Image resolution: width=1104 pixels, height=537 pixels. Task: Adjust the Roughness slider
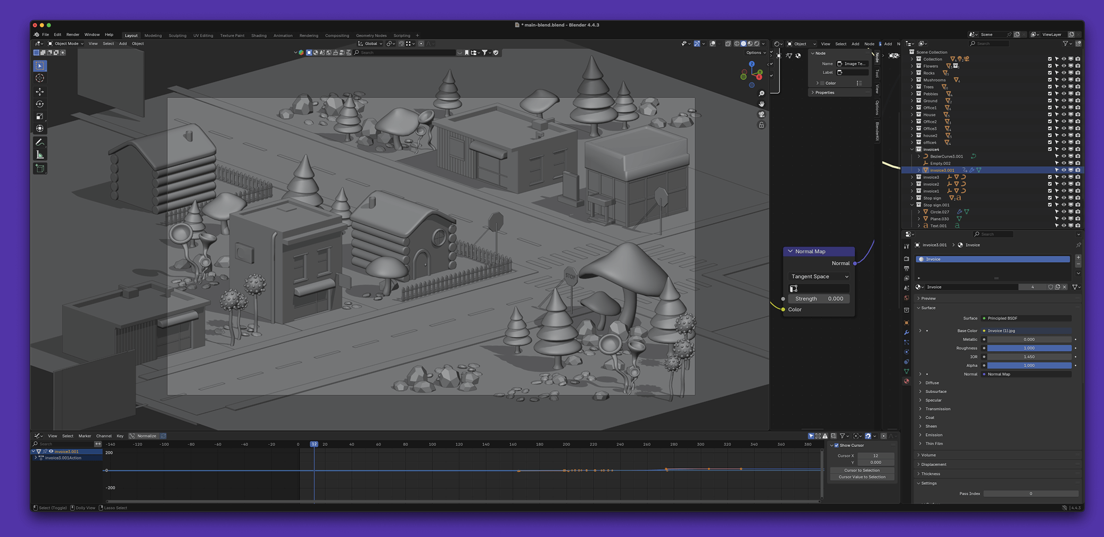pyautogui.click(x=1028, y=348)
